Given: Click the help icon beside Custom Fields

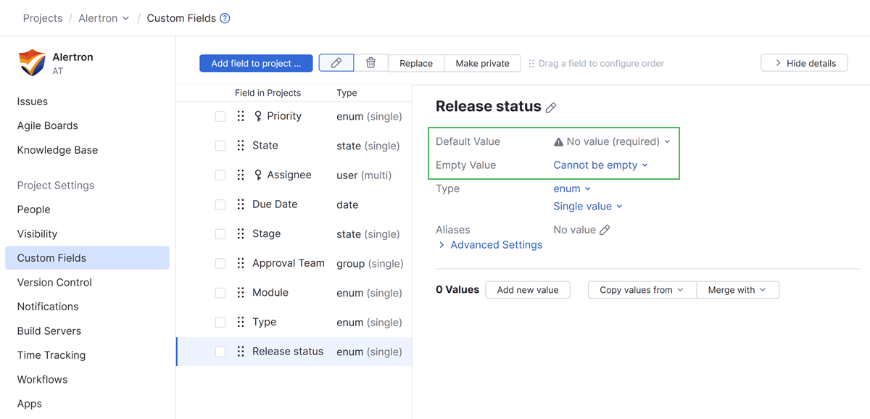Looking at the screenshot, I should (225, 18).
